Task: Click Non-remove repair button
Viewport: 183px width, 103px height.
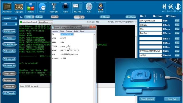Action: [9, 80]
